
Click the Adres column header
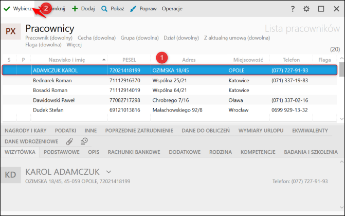(189, 60)
